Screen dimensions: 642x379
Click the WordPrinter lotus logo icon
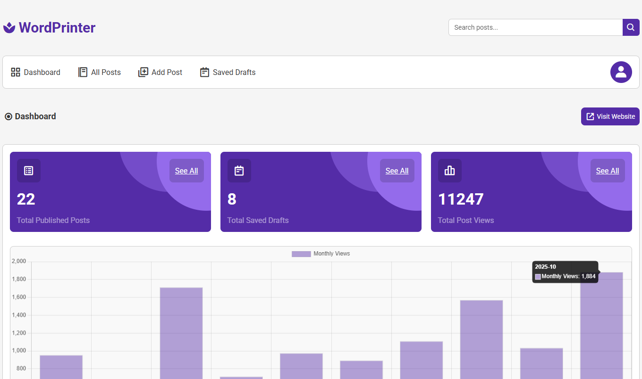pos(9,28)
